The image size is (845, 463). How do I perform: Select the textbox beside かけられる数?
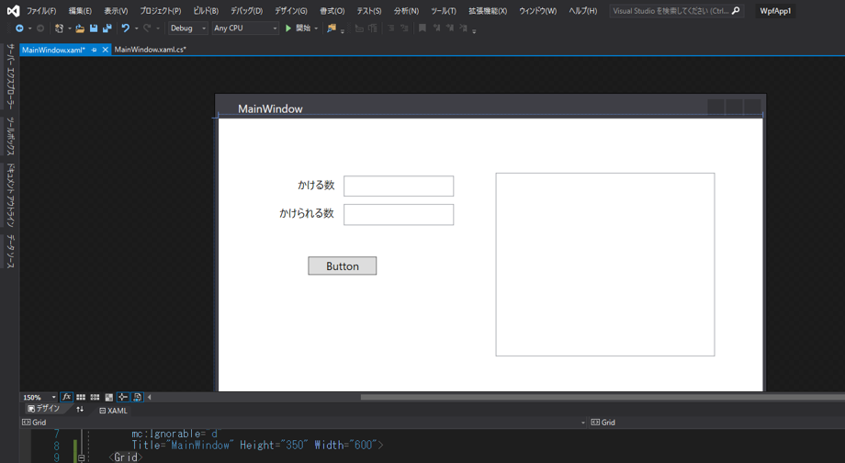coord(399,215)
